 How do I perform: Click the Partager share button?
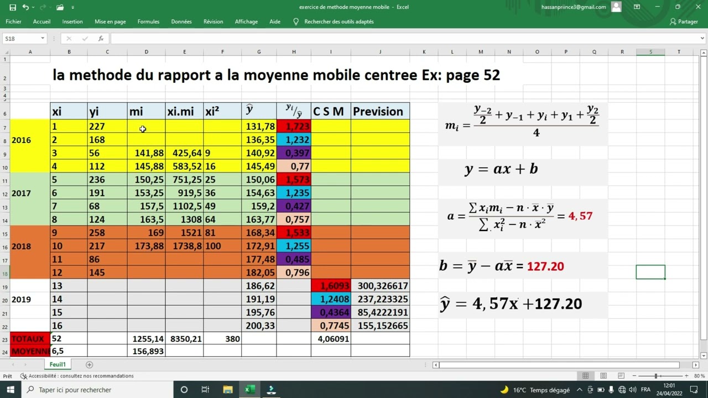(x=684, y=22)
